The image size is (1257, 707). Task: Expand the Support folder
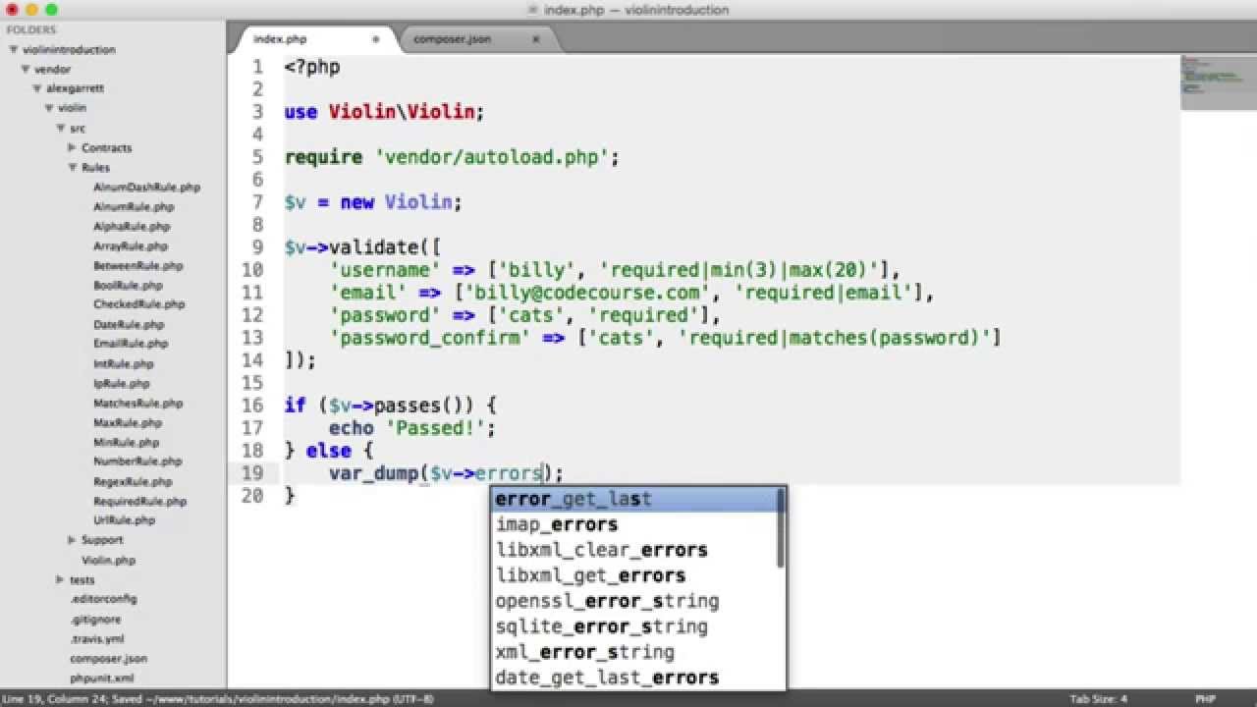[73, 540]
